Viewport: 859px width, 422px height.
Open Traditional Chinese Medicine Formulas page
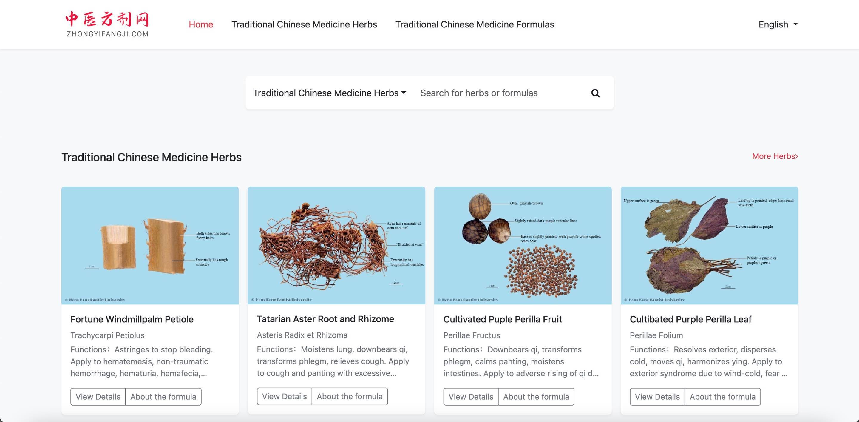click(475, 24)
